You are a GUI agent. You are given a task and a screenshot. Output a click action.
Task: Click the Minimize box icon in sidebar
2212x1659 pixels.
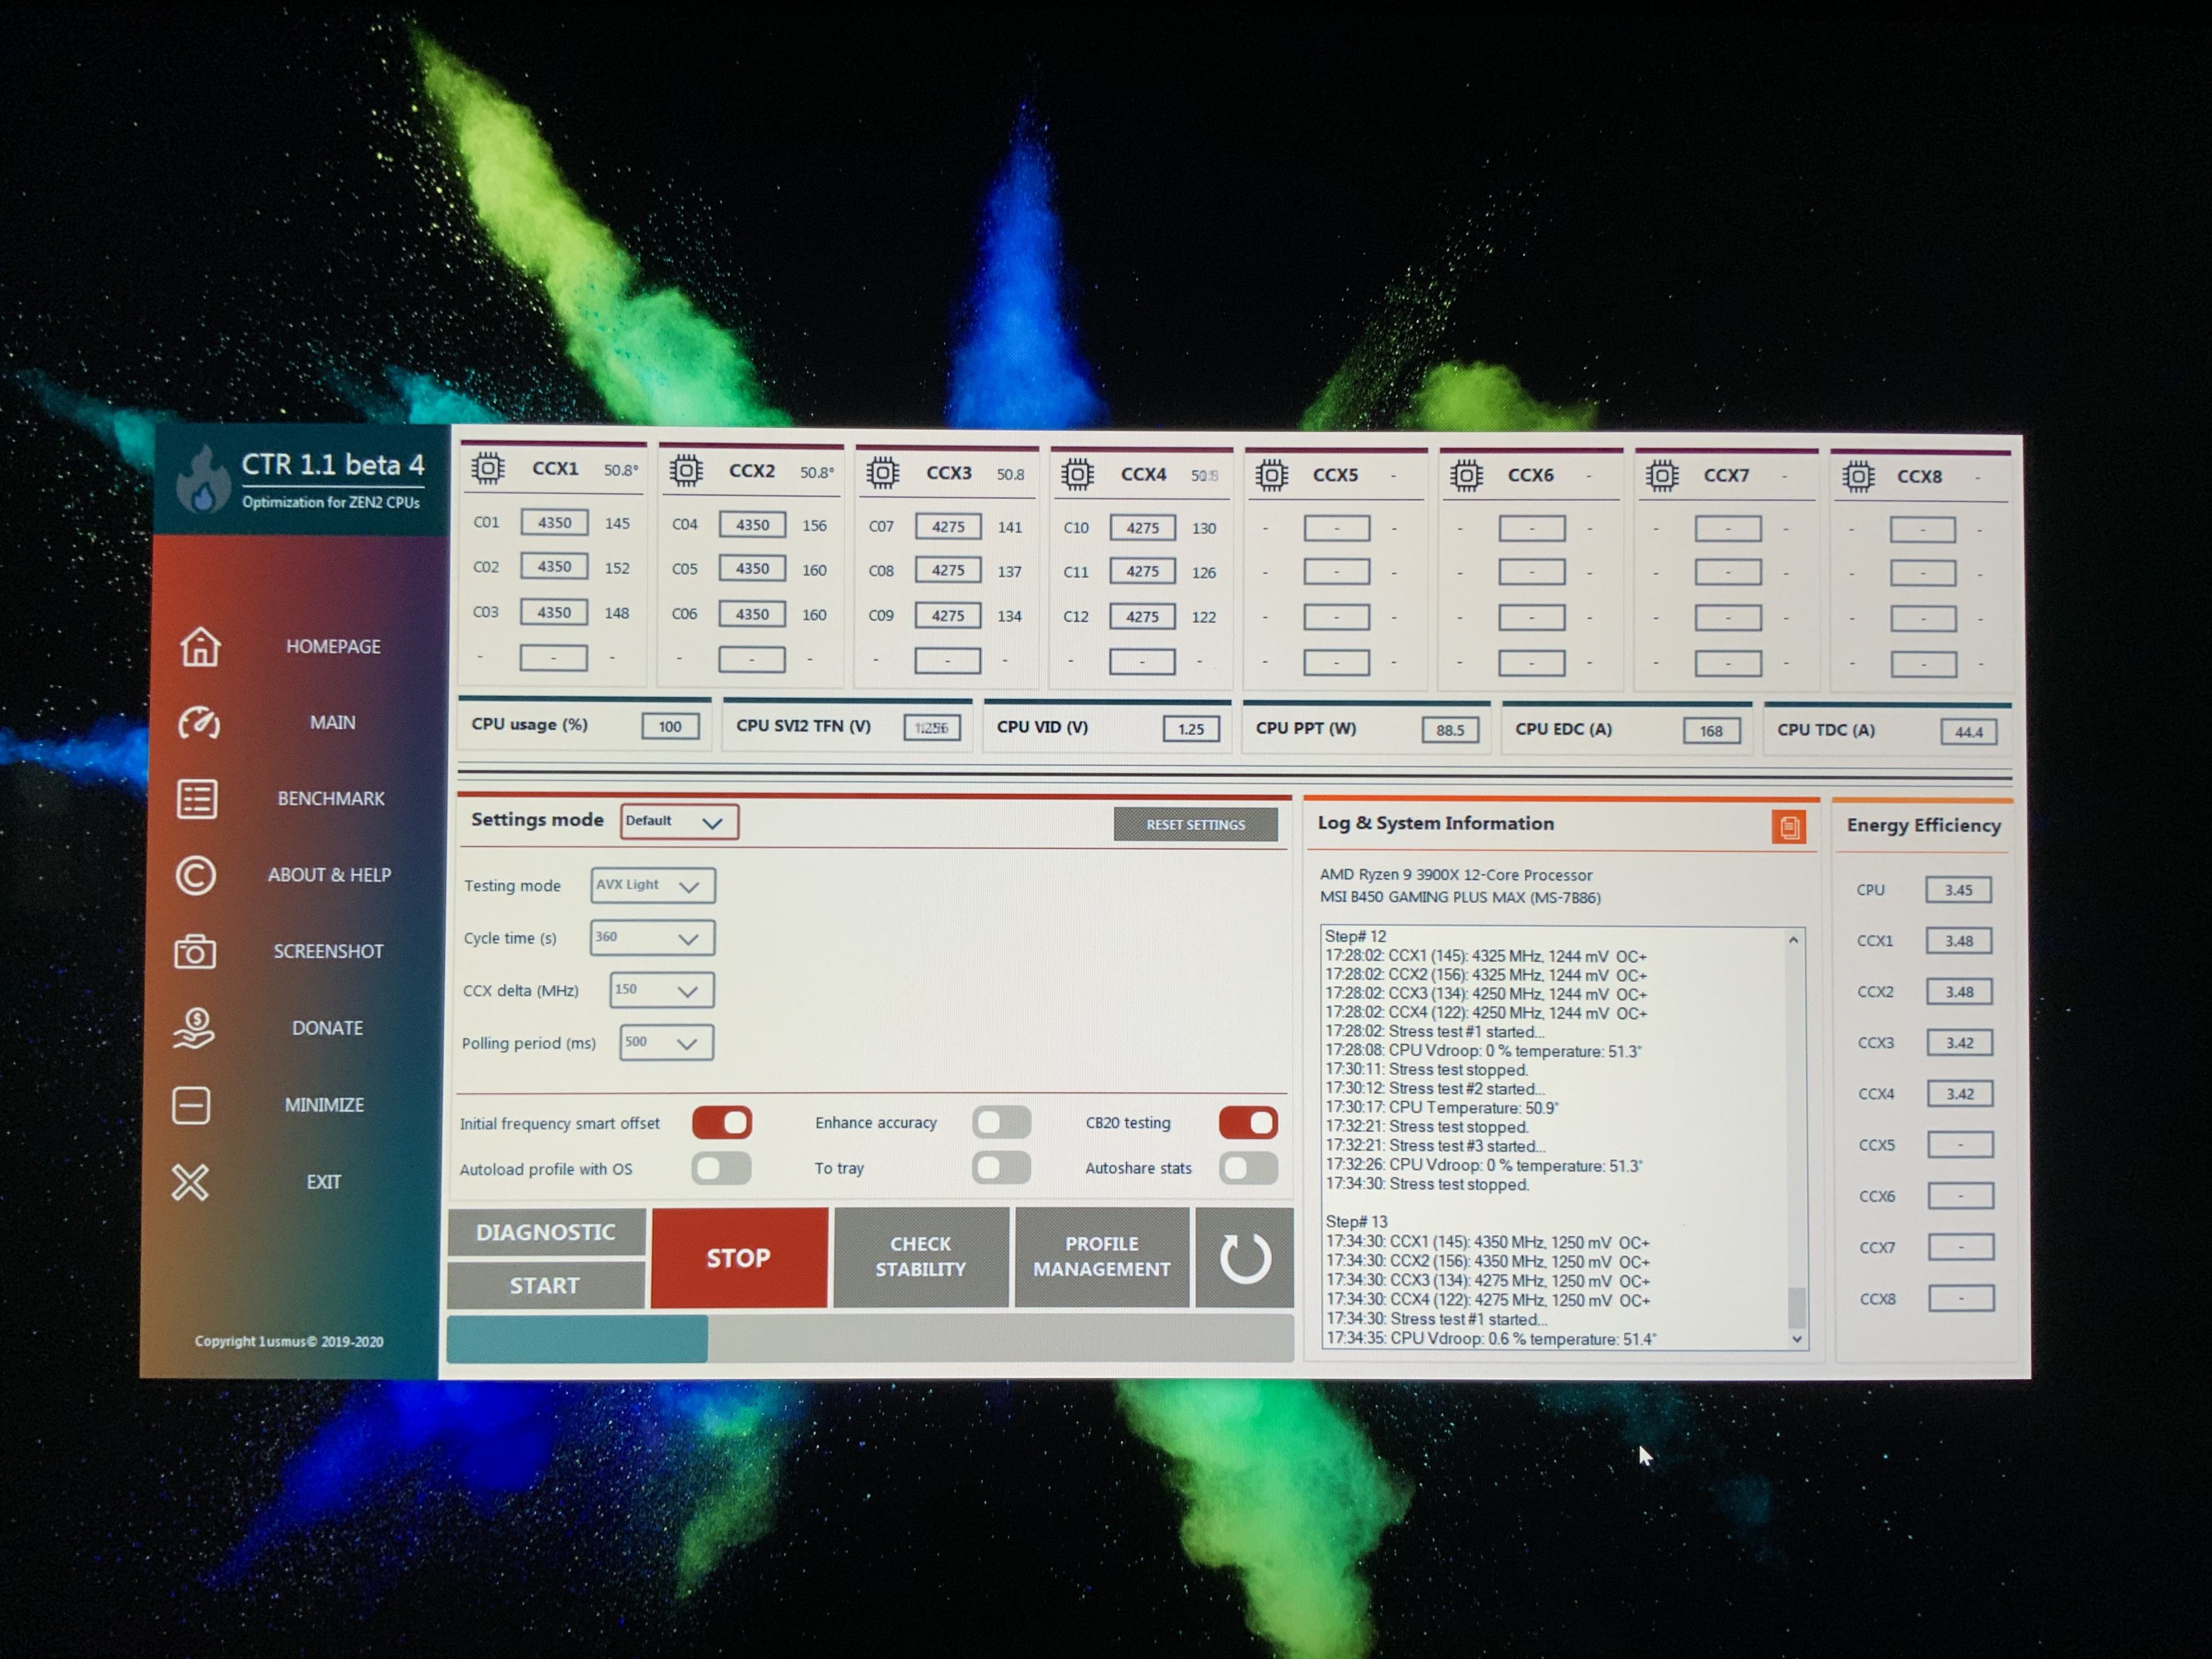[x=191, y=1105]
